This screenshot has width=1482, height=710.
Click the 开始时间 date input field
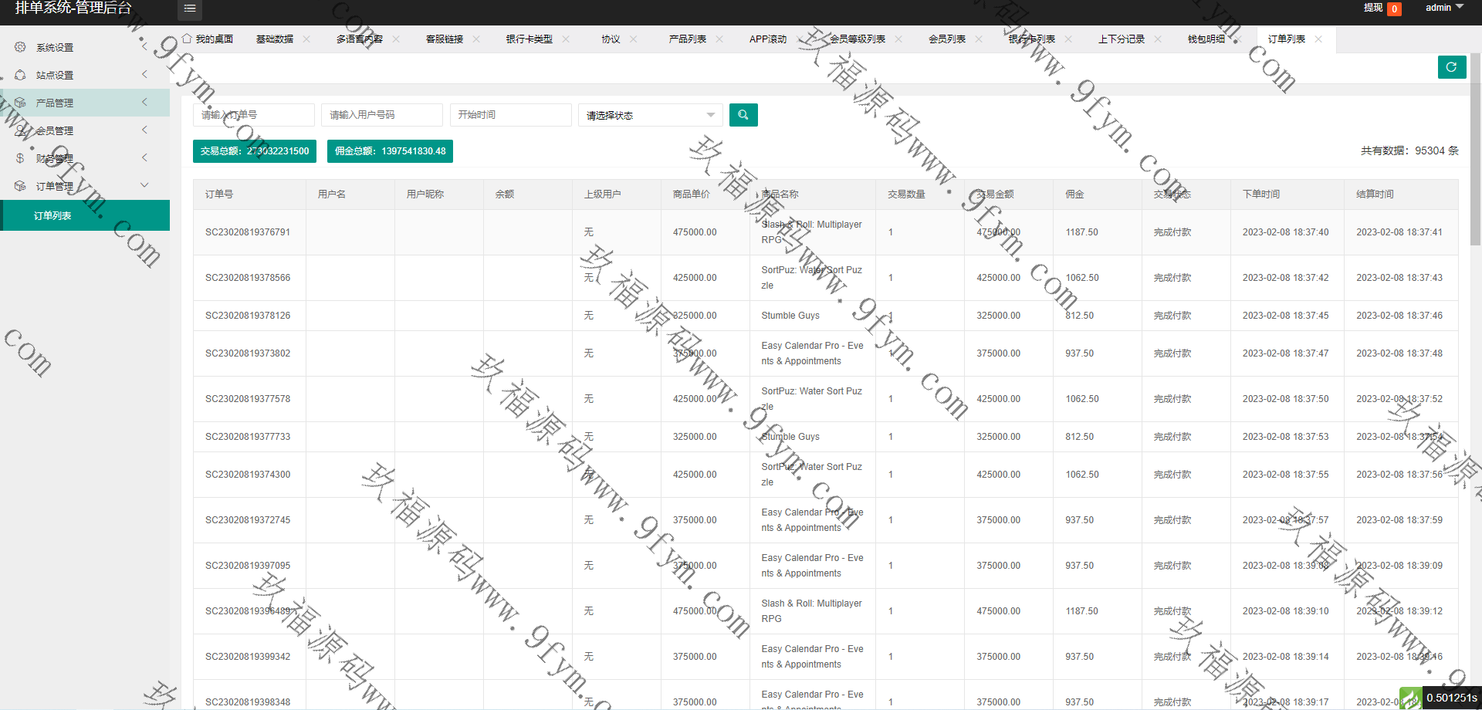[509, 115]
